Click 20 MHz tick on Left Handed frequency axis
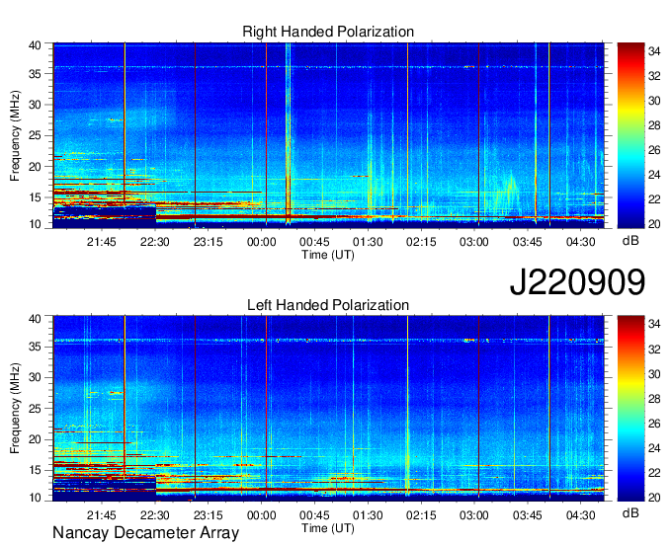Screen dimensions: 672x545 tap(35, 439)
